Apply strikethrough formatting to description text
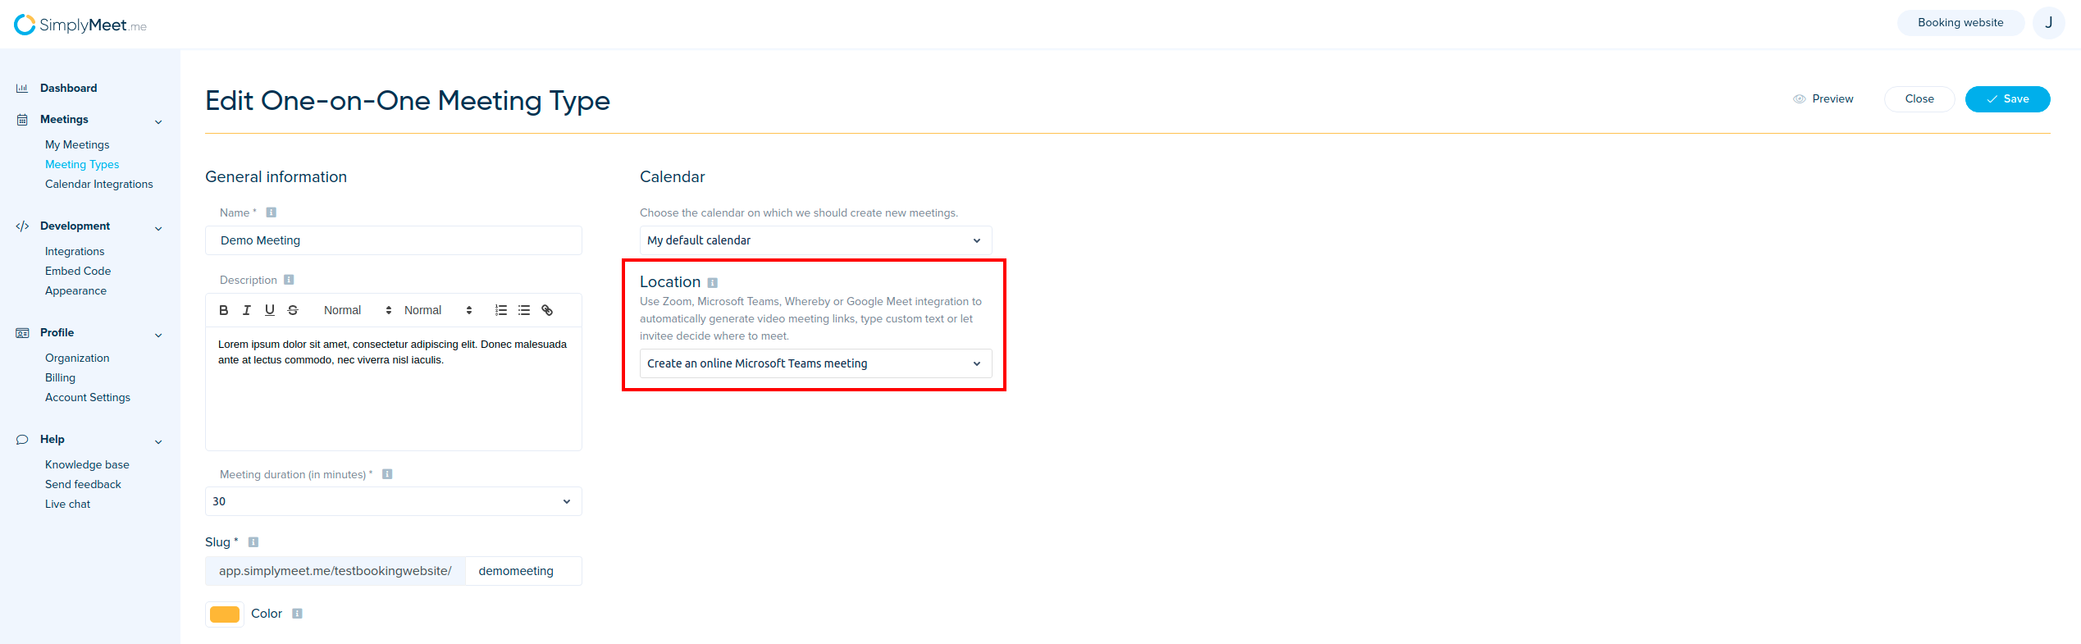2081x644 pixels. 293,310
